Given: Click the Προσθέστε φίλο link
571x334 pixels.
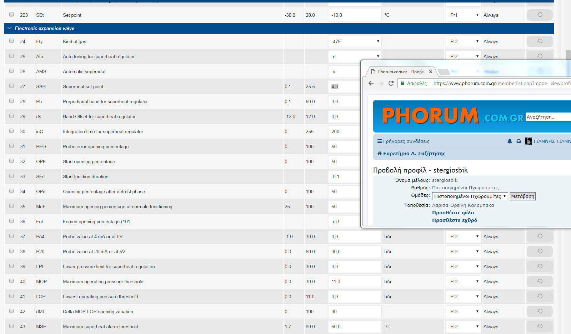Looking at the screenshot, I should [x=453, y=213].
